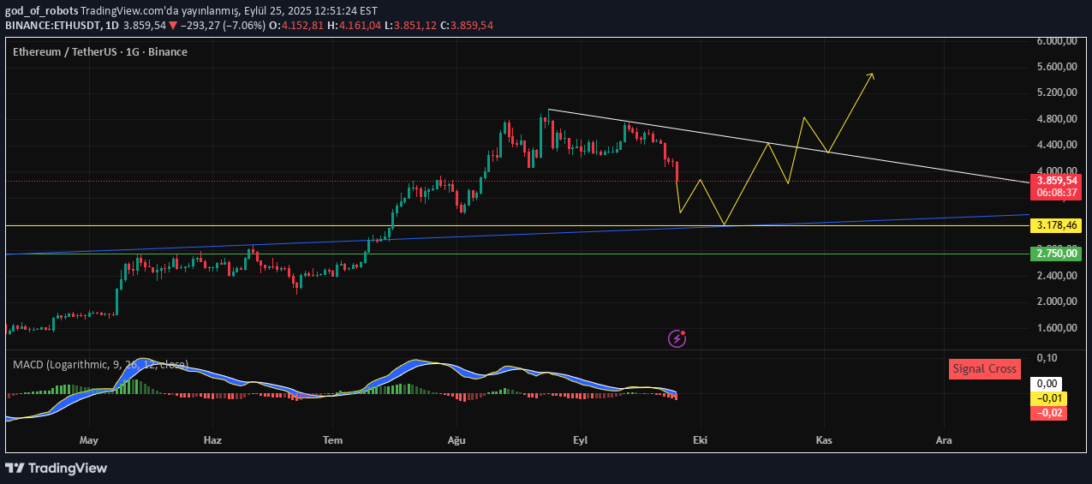The width and height of the screenshot is (1092, 484).
Task: Select the Ağu marker on the time axis
Action: click(456, 440)
